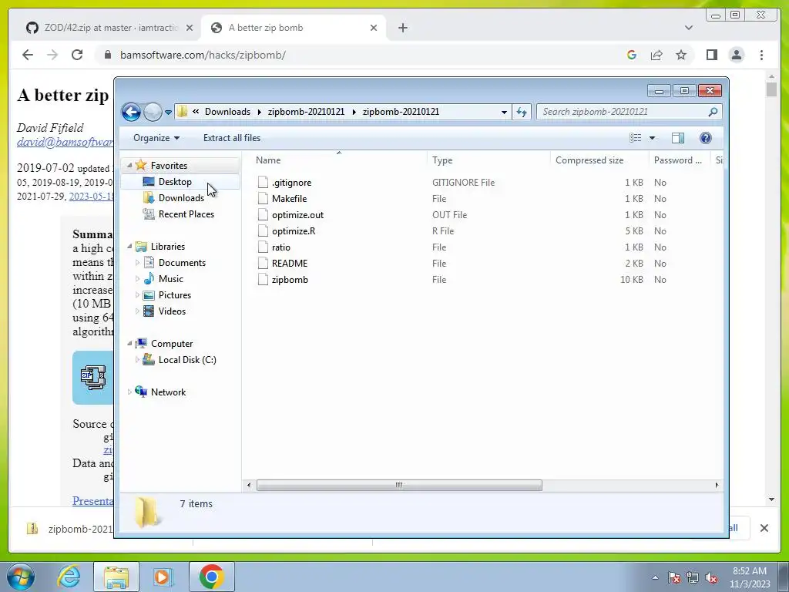This screenshot has width=789, height=592.
Task: Expand the Documents library
Action: 137,263
